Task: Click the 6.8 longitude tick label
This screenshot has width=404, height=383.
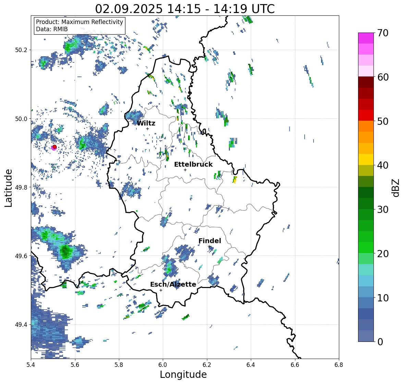Action: [x=339, y=365]
